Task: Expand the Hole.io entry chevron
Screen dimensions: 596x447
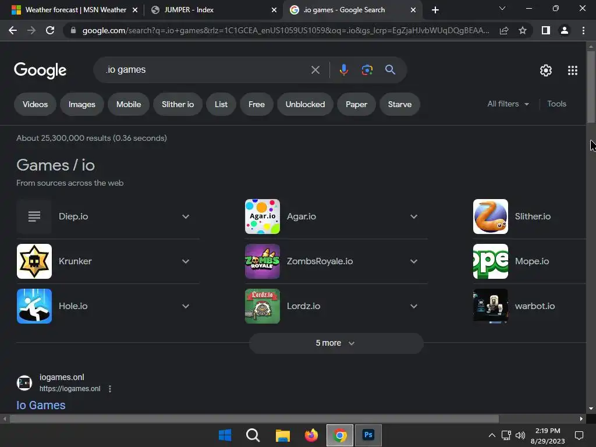Action: tap(186, 306)
